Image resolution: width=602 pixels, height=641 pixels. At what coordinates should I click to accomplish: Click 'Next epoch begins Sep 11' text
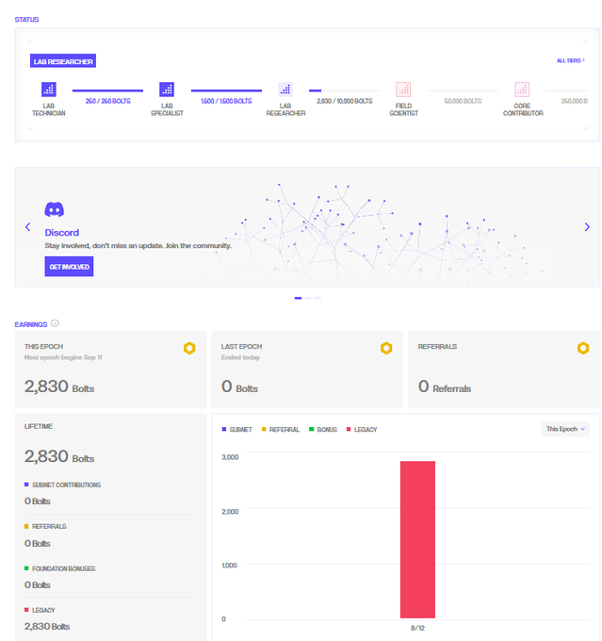point(63,357)
